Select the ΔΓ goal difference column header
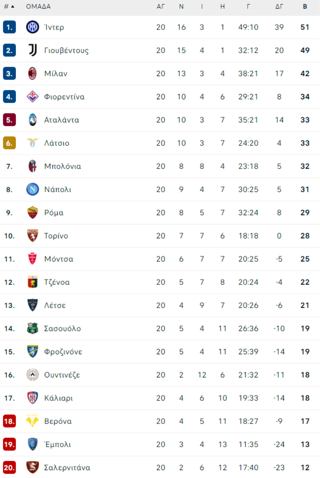Viewport: 320px width, 478px height. [279, 6]
